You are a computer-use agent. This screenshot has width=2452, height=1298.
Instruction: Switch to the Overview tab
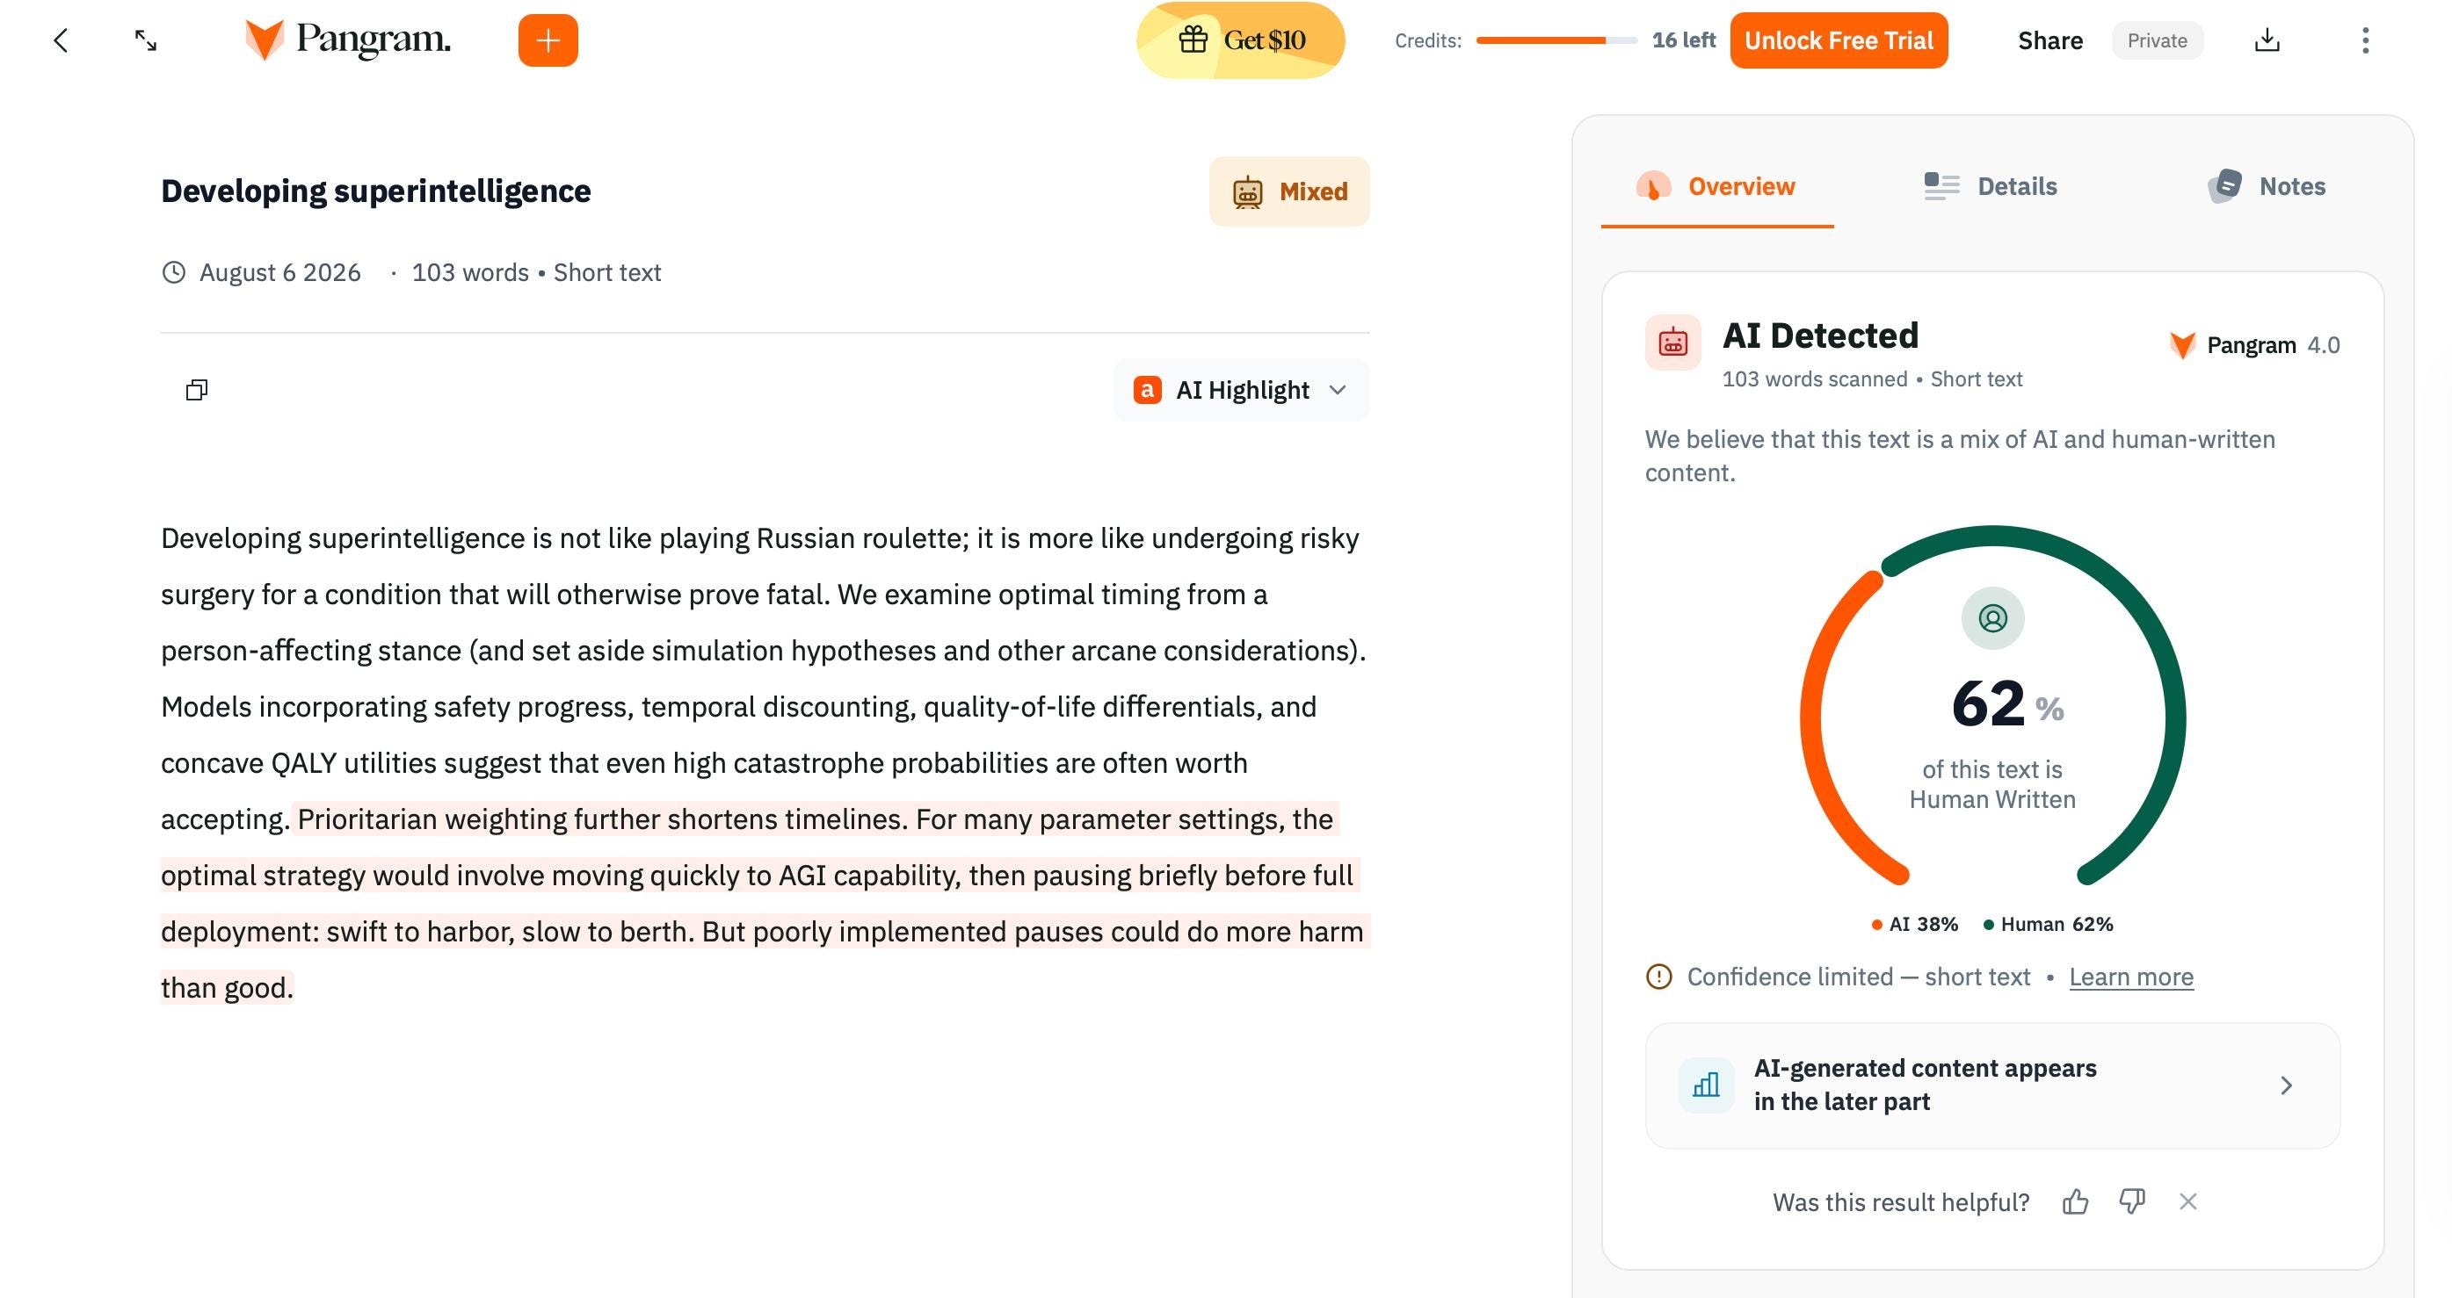(x=1717, y=186)
